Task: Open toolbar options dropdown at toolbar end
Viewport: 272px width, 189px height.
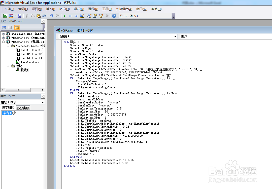Action: coord(174,16)
